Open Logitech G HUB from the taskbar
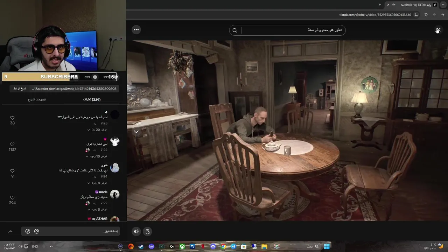Image resolution: width=448 pixels, height=252 pixels. click(172, 246)
